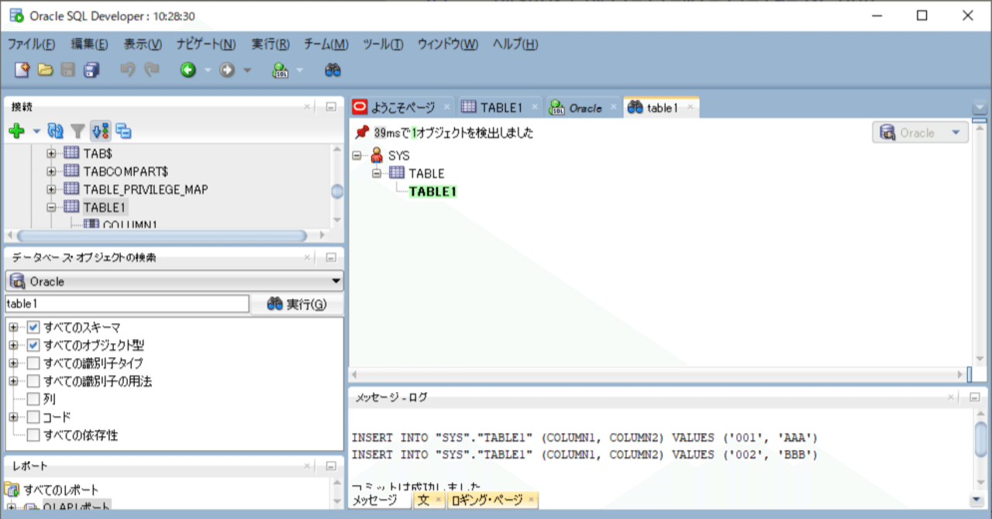The image size is (992, 519).
Task: Collapse the TABLE1 node in connections tree
Action: [x=52, y=207]
